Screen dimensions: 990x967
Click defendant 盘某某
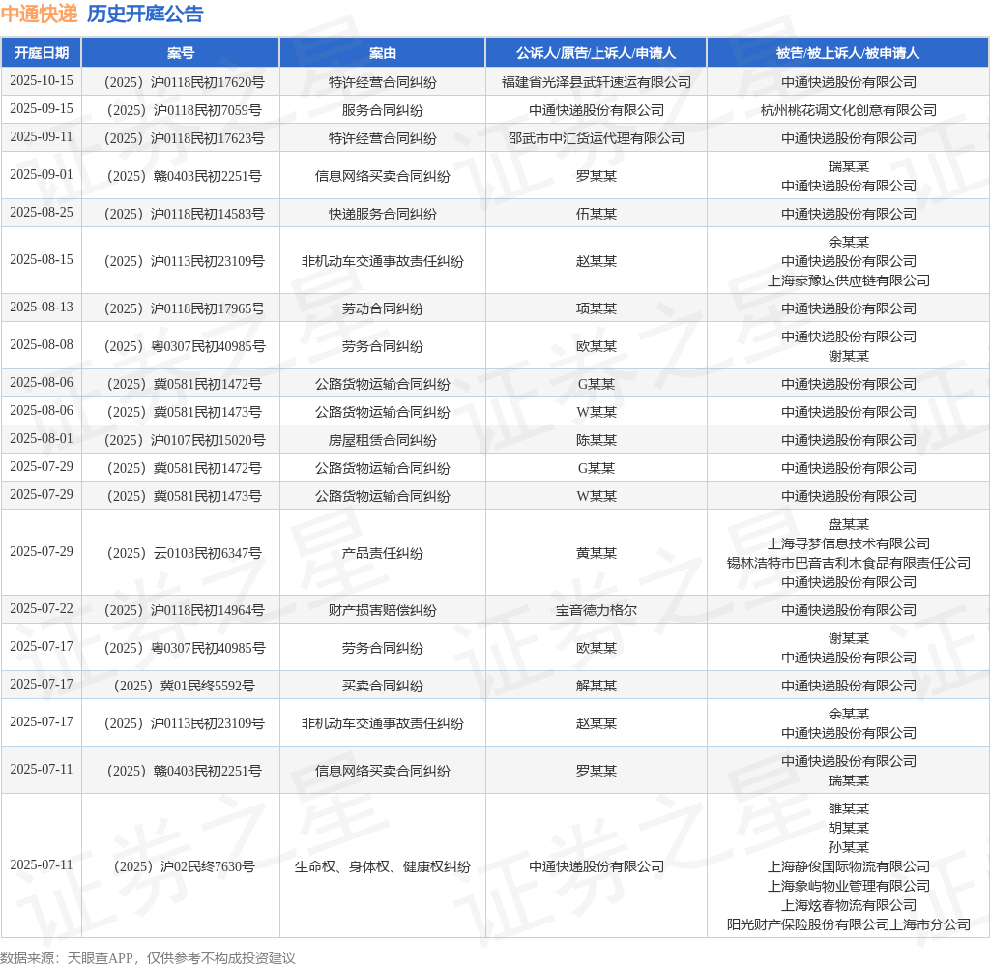click(x=849, y=524)
